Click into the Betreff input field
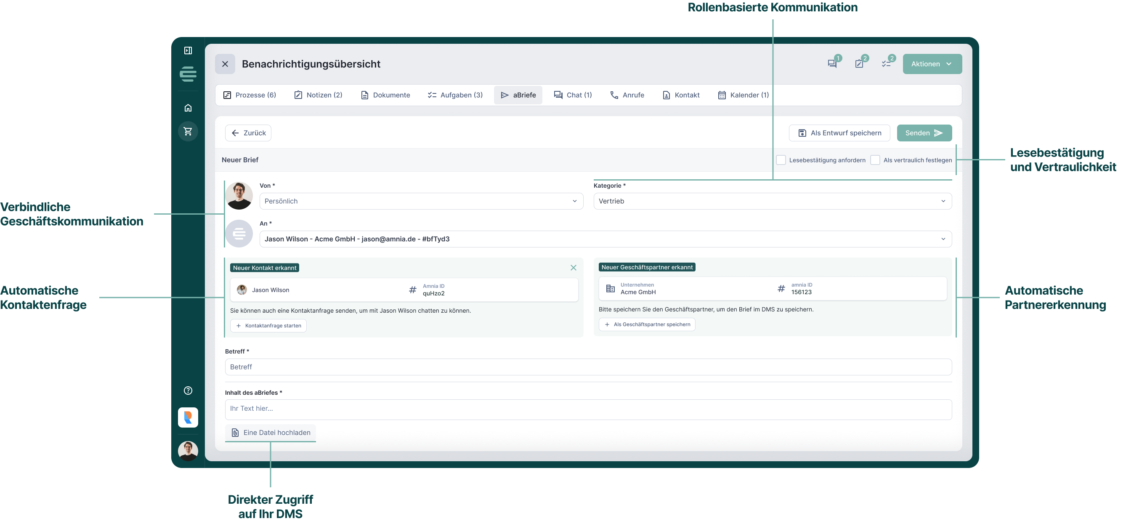This screenshot has height=521, width=1126. (x=588, y=367)
